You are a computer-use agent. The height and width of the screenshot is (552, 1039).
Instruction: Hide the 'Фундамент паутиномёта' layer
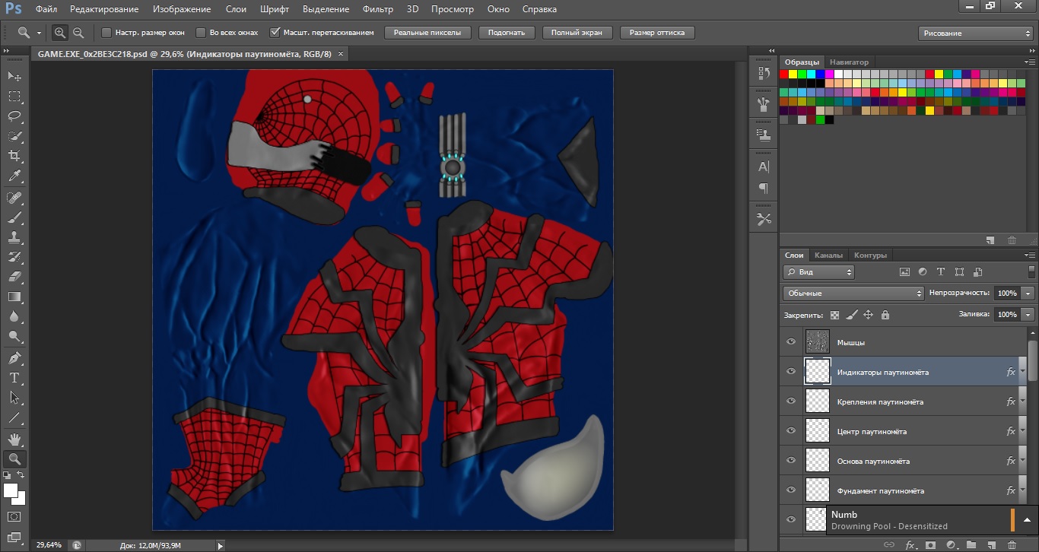(791, 490)
